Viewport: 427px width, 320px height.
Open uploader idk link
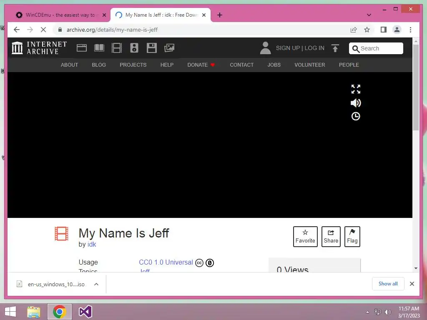pos(92,244)
